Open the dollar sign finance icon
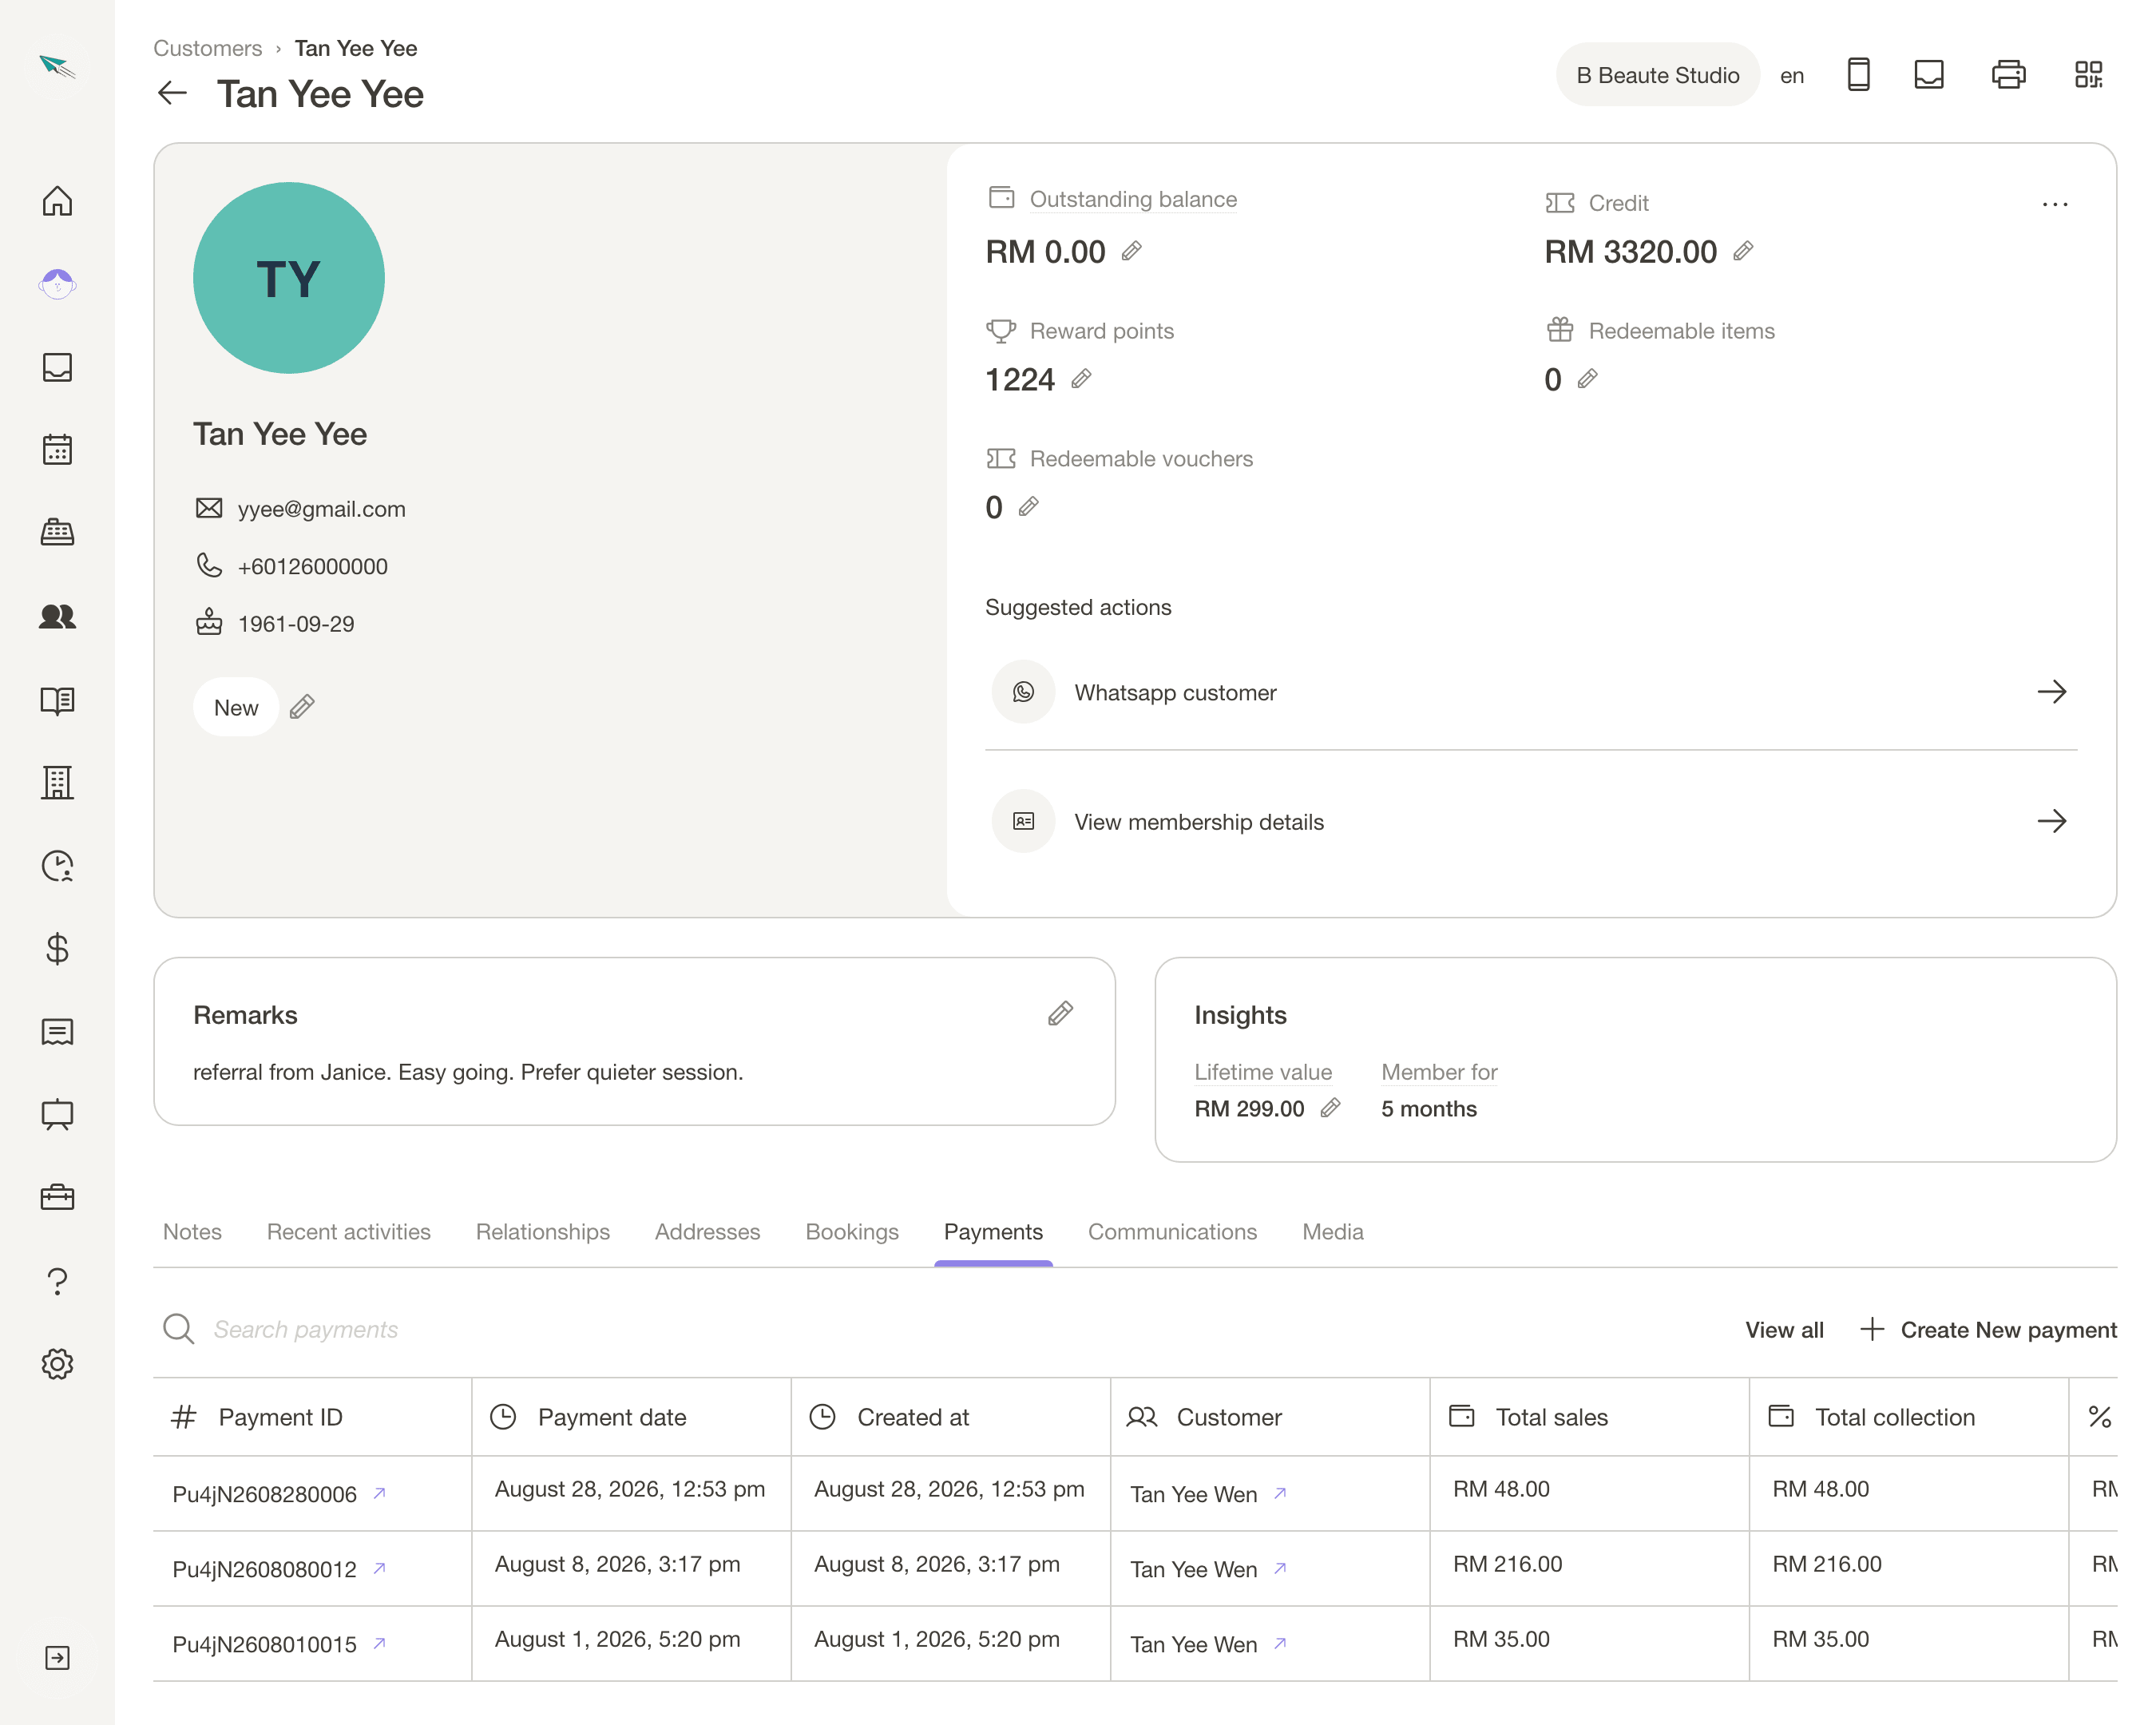 pyautogui.click(x=57, y=948)
